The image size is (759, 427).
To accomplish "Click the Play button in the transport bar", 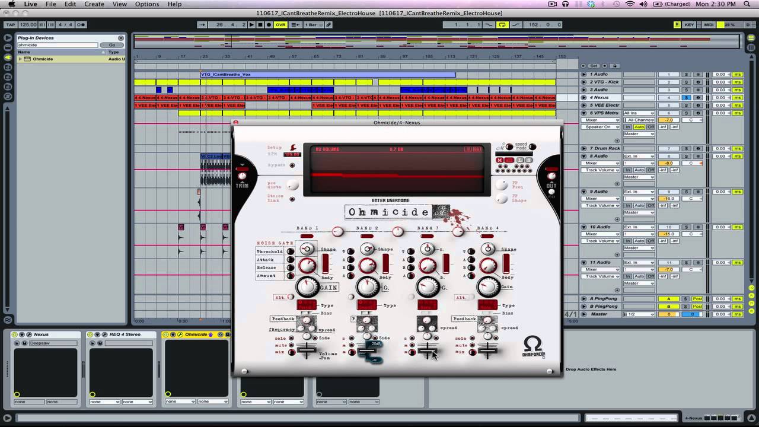I will tap(252, 25).
